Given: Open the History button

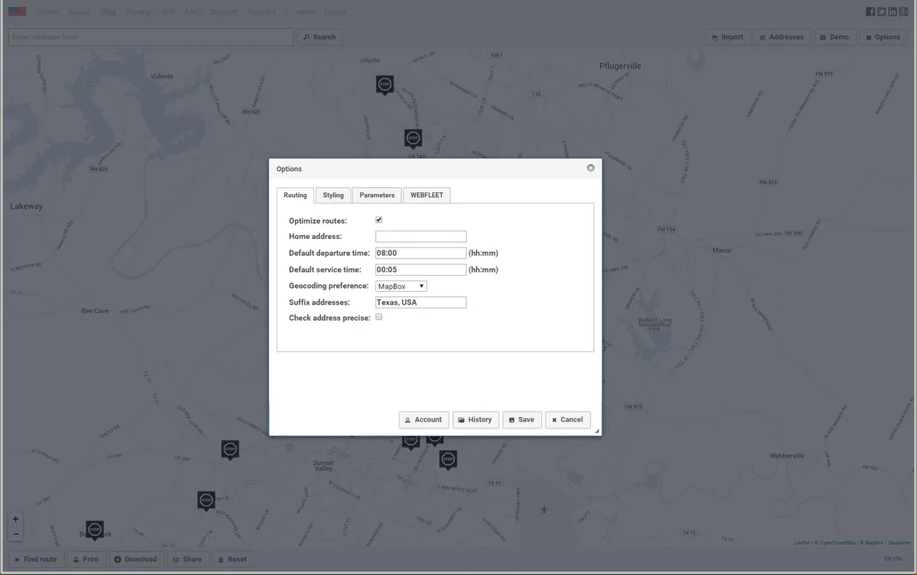Looking at the screenshot, I should point(475,419).
